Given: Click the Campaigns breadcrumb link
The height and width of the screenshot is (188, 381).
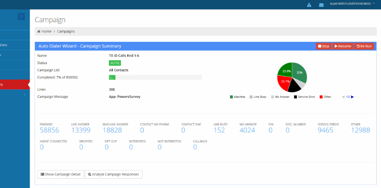Looking at the screenshot, I should tap(66, 32).
